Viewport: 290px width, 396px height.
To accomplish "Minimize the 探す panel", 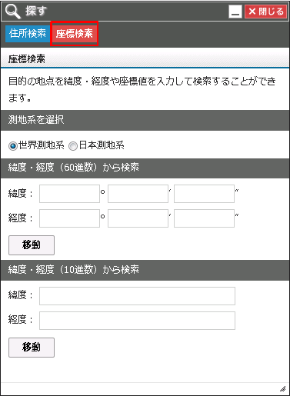I will (235, 12).
